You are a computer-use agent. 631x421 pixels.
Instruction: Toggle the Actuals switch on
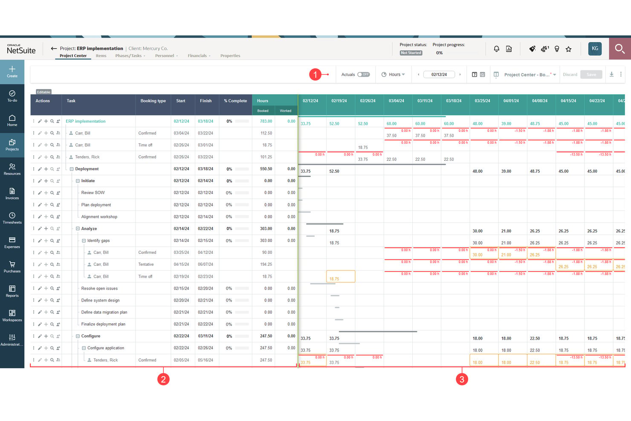pos(363,74)
